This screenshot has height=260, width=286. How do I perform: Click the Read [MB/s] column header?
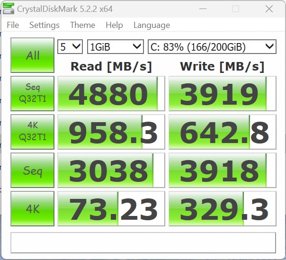(x=111, y=67)
